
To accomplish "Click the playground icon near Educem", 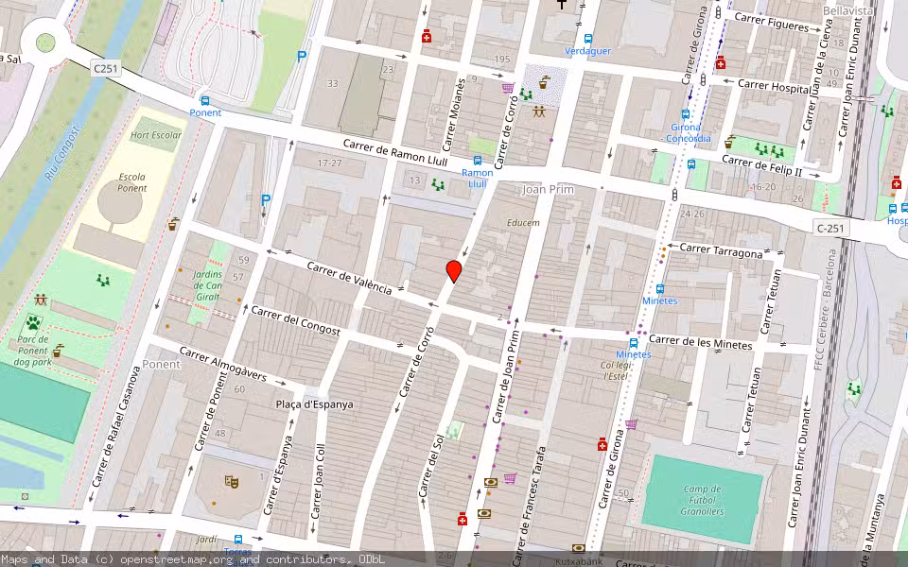I will pos(539,111).
